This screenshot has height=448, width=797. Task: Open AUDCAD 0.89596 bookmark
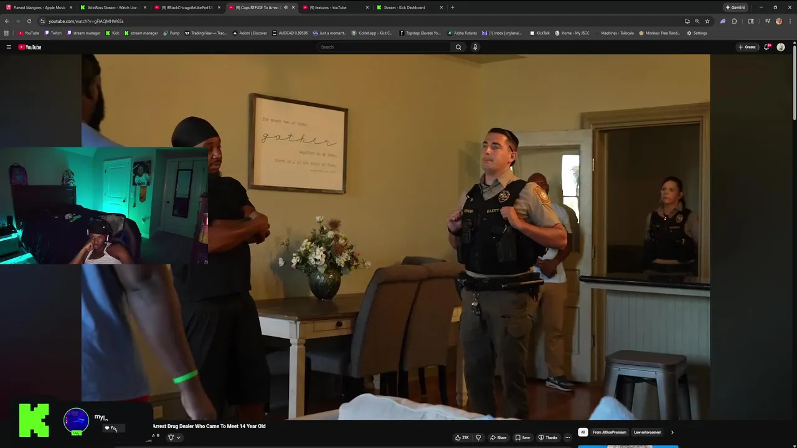(x=290, y=33)
